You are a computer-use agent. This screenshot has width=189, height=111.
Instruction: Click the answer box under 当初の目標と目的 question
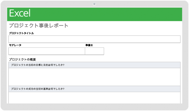(x=94, y=77)
